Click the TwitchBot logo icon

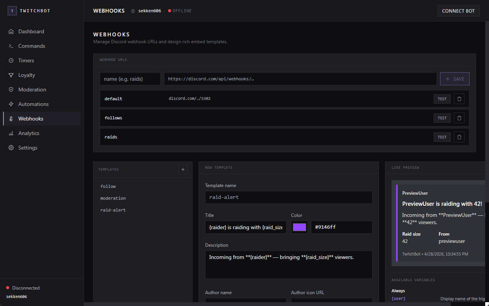coord(12,11)
